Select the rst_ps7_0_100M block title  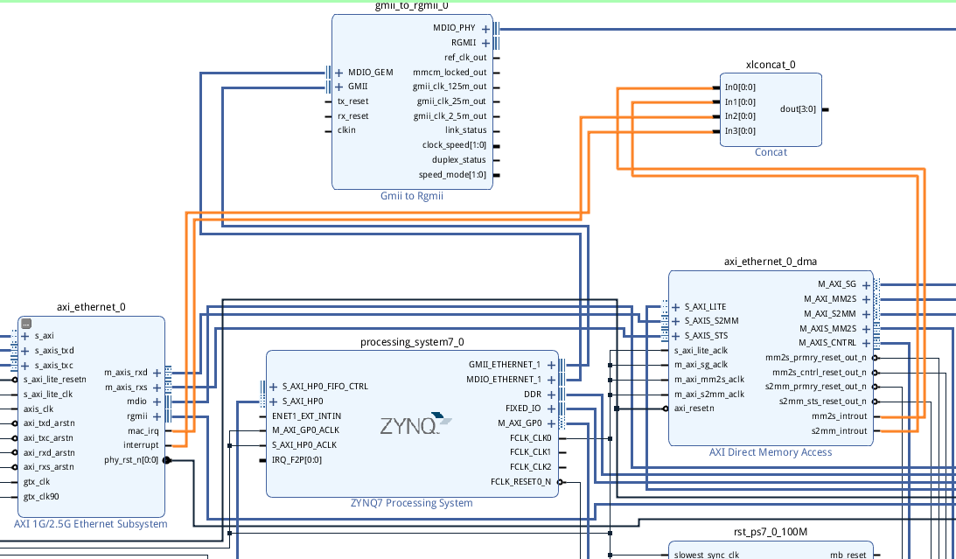tap(771, 532)
